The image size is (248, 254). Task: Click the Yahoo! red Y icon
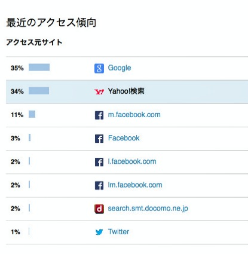99,92
